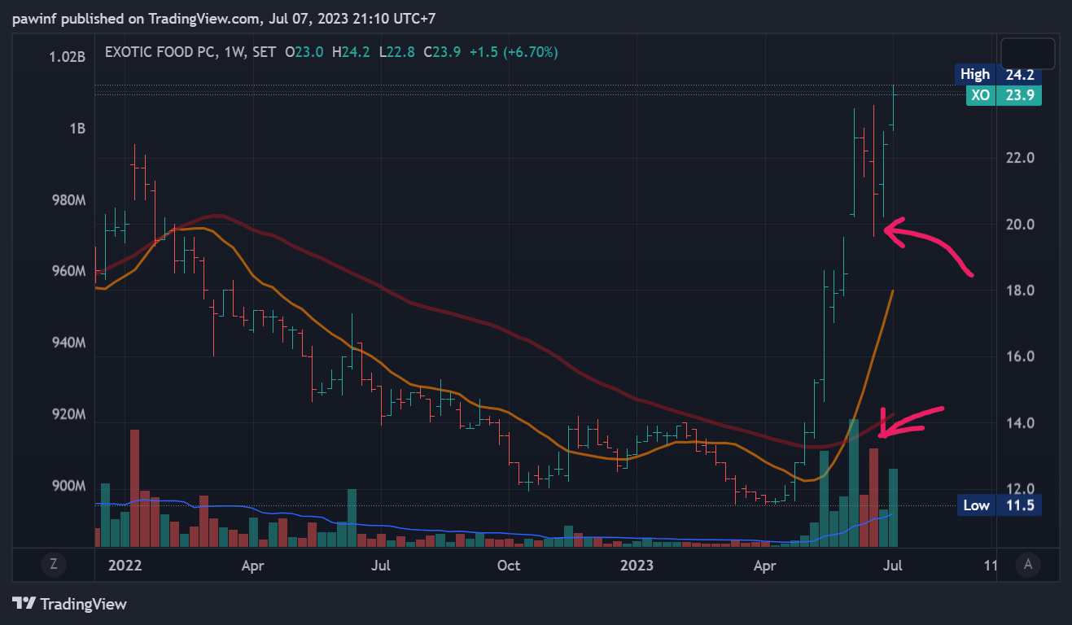The width and height of the screenshot is (1072, 625).
Task: Click the 2023 time axis label
Action: click(x=637, y=564)
